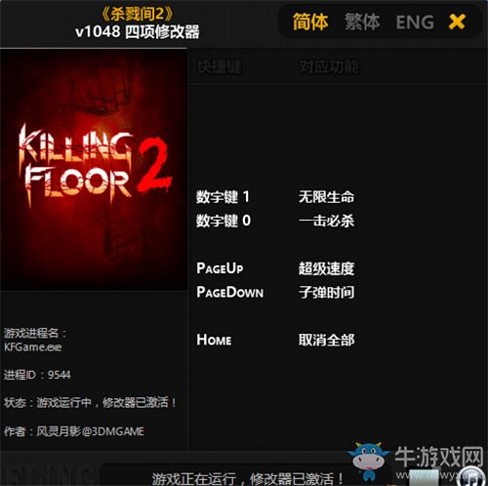488x486 pixels.
Task: Toggle 一击必杀 one-hit kill cheat
Action: [326, 221]
